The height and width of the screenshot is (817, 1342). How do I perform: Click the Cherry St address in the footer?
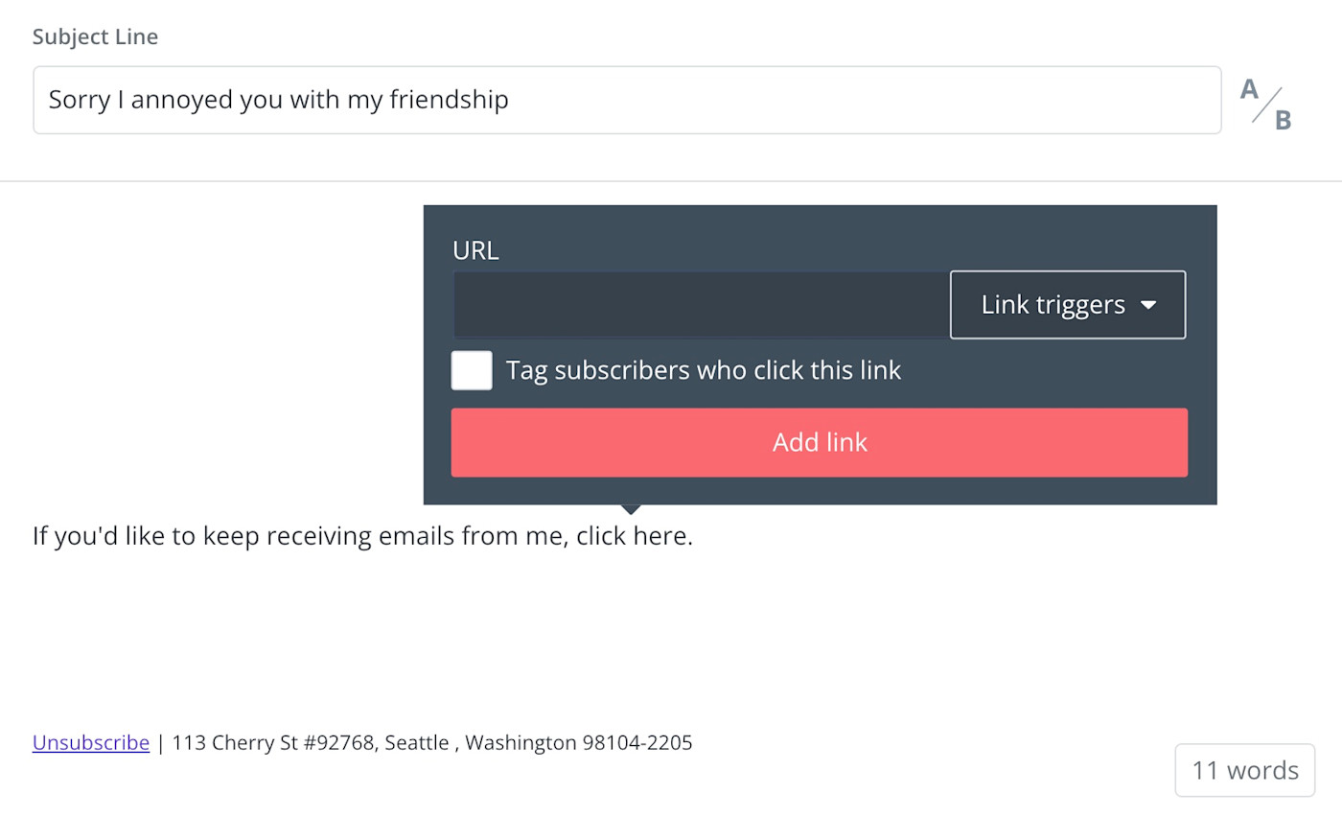click(x=273, y=742)
